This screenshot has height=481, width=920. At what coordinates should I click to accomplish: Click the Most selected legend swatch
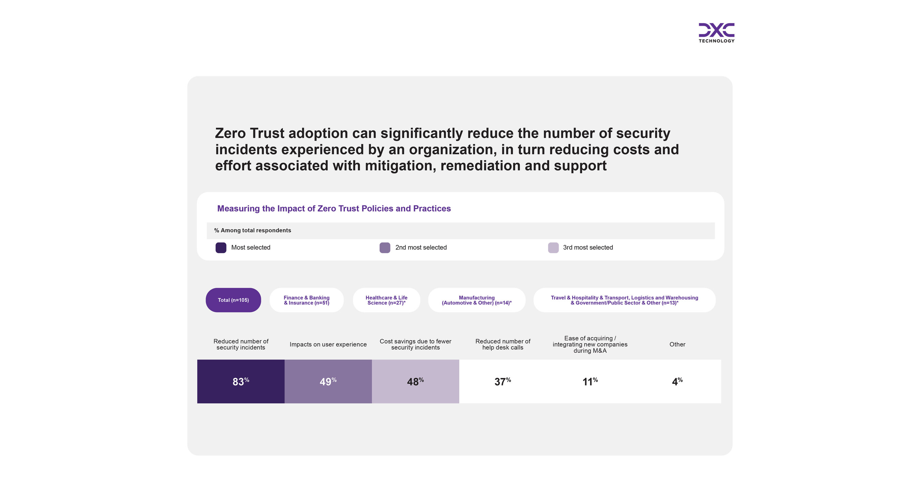click(x=221, y=247)
